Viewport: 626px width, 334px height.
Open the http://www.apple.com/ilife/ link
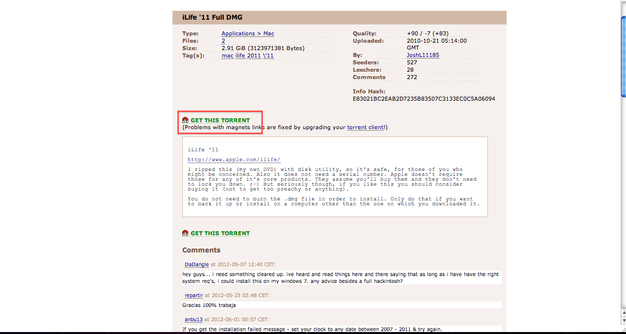(234, 160)
